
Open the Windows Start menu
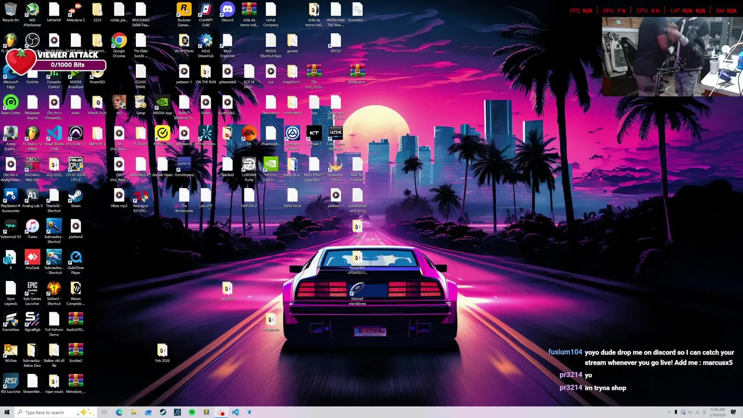point(7,412)
